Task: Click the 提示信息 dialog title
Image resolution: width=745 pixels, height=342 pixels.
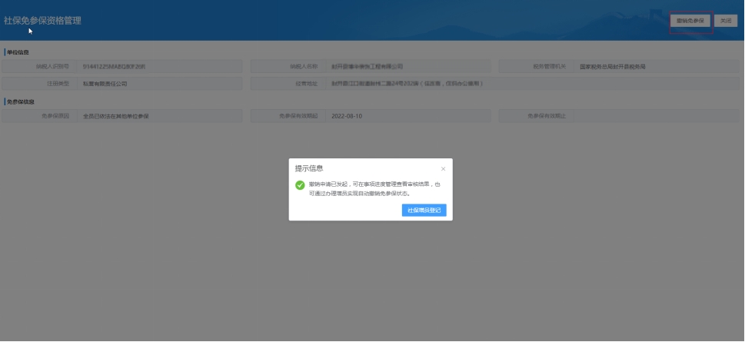Action: coord(309,168)
